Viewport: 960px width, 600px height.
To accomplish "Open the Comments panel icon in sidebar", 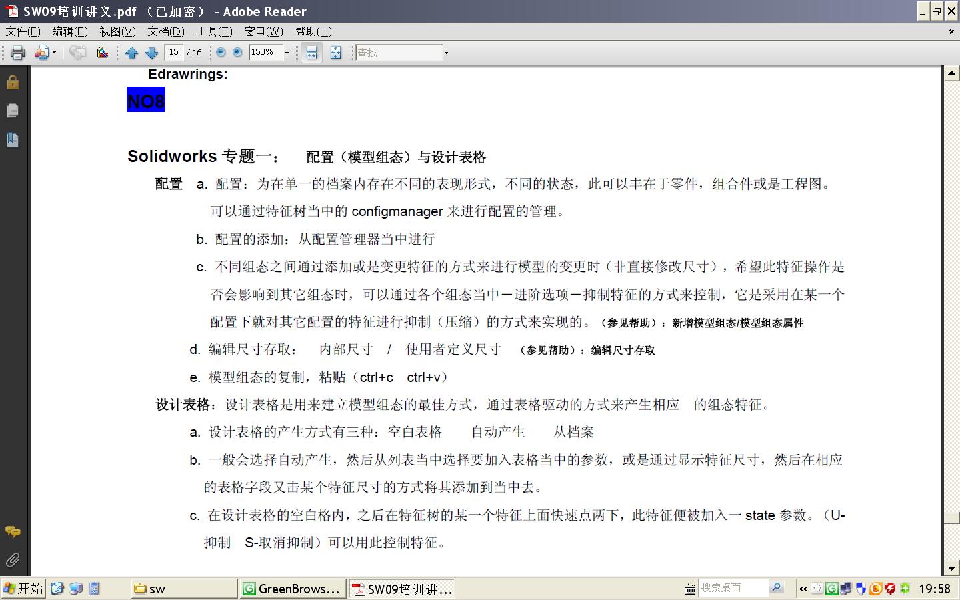I will [x=12, y=531].
